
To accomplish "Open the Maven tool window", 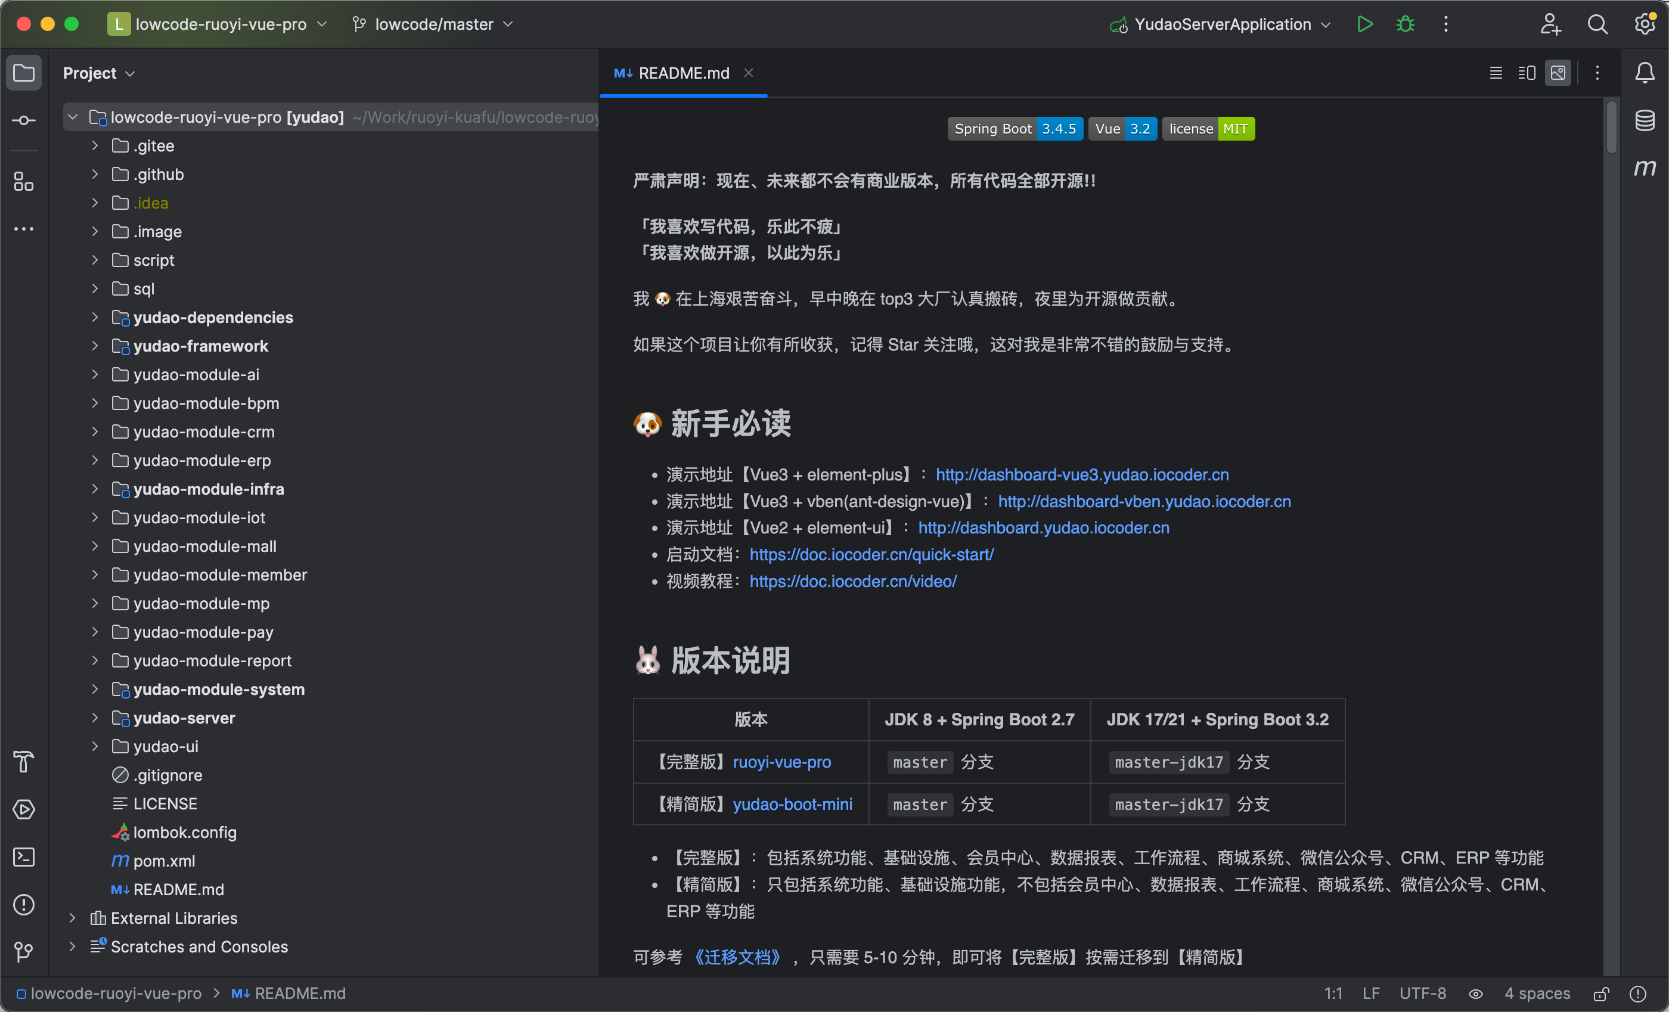I will (1645, 167).
